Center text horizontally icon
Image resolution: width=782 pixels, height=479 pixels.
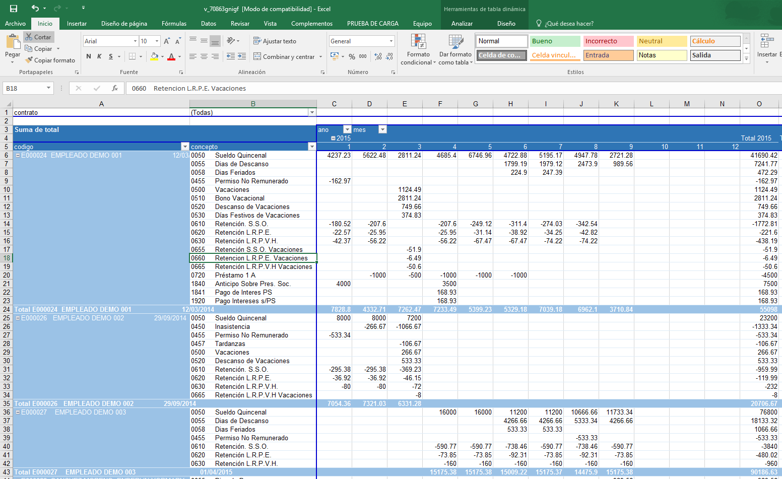(x=204, y=56)
